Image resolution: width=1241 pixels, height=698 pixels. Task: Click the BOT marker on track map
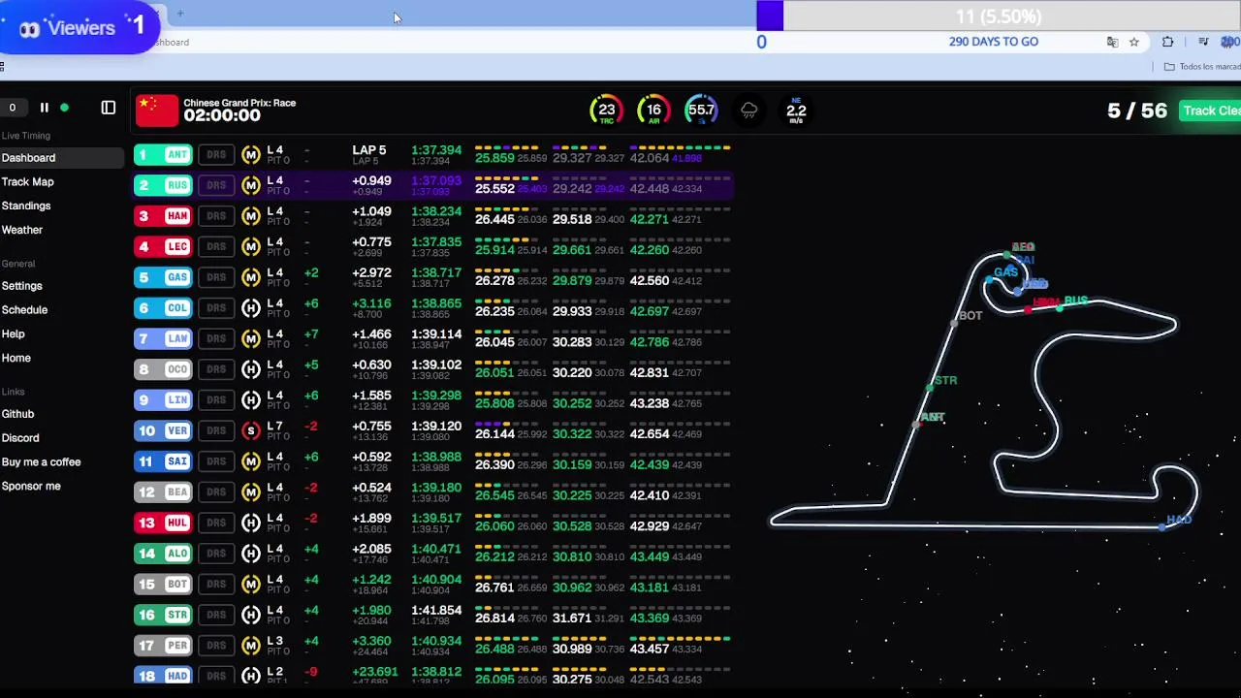pyautogui.click(x=954, y=324)
